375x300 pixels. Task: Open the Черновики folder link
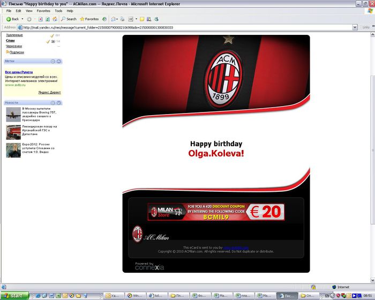[14, 46]
